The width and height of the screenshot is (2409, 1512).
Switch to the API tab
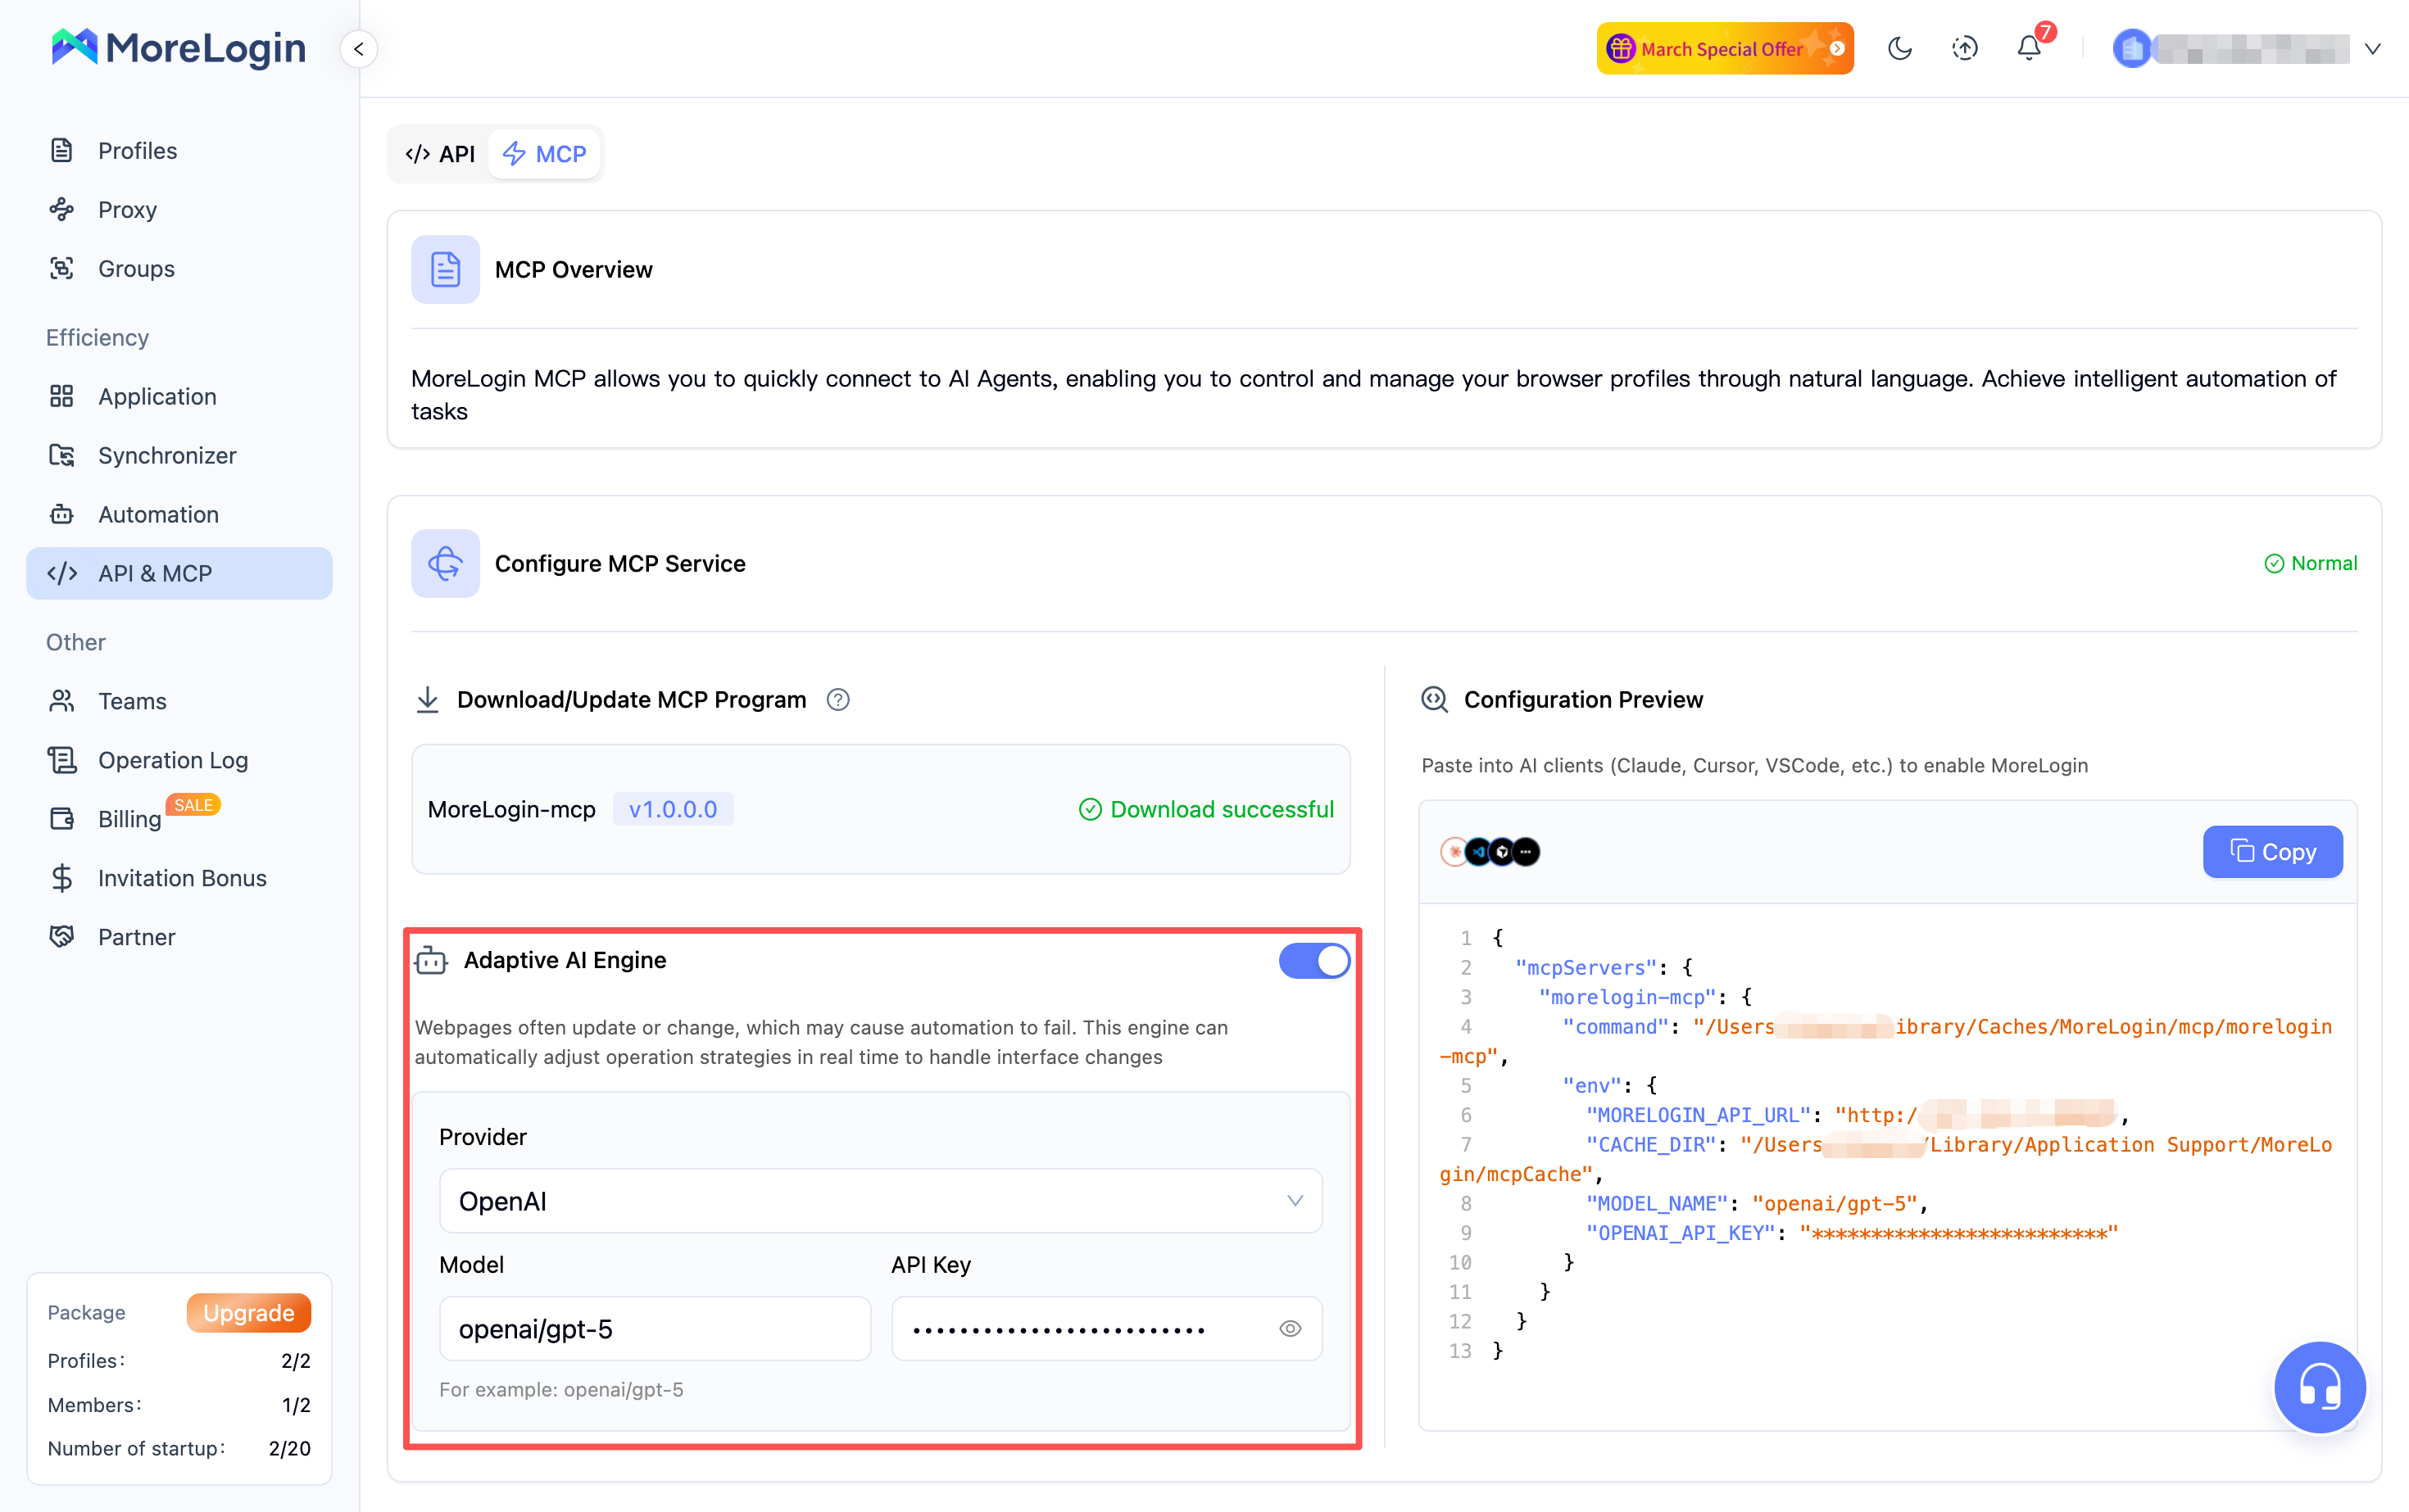click(440, 154)
